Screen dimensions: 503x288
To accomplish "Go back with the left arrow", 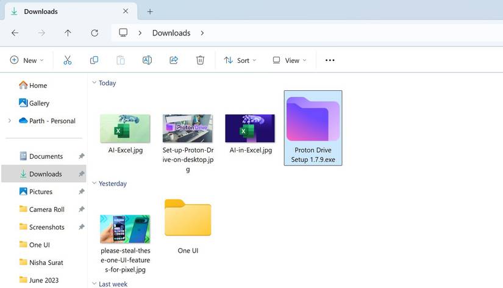I will 15,33.
